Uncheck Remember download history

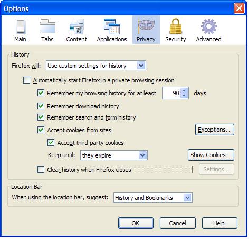pos(41,106)
